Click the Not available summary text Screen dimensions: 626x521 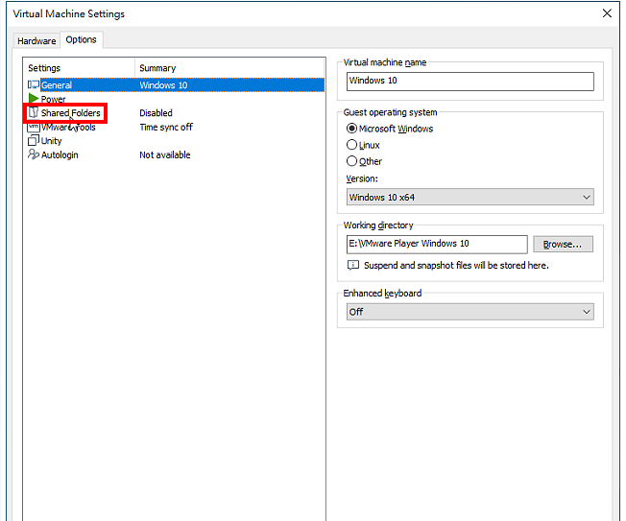click(x=165, y=154)
